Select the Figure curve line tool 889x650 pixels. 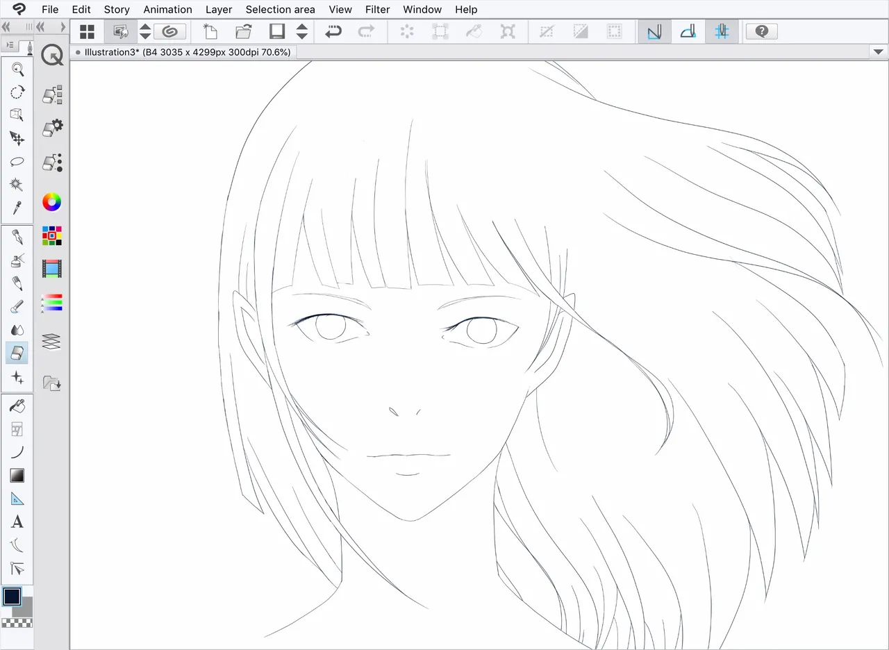click(x=17, y=452)
